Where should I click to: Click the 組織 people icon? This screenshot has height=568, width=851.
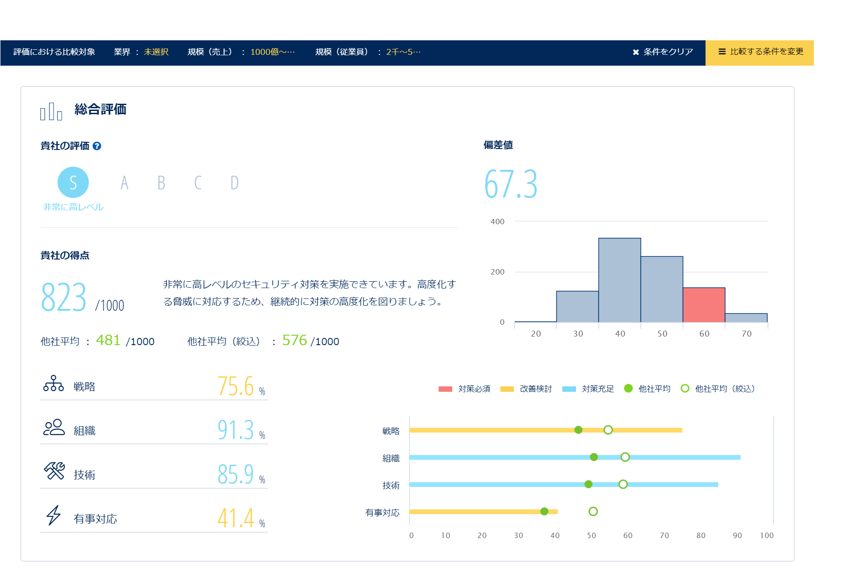54,427
